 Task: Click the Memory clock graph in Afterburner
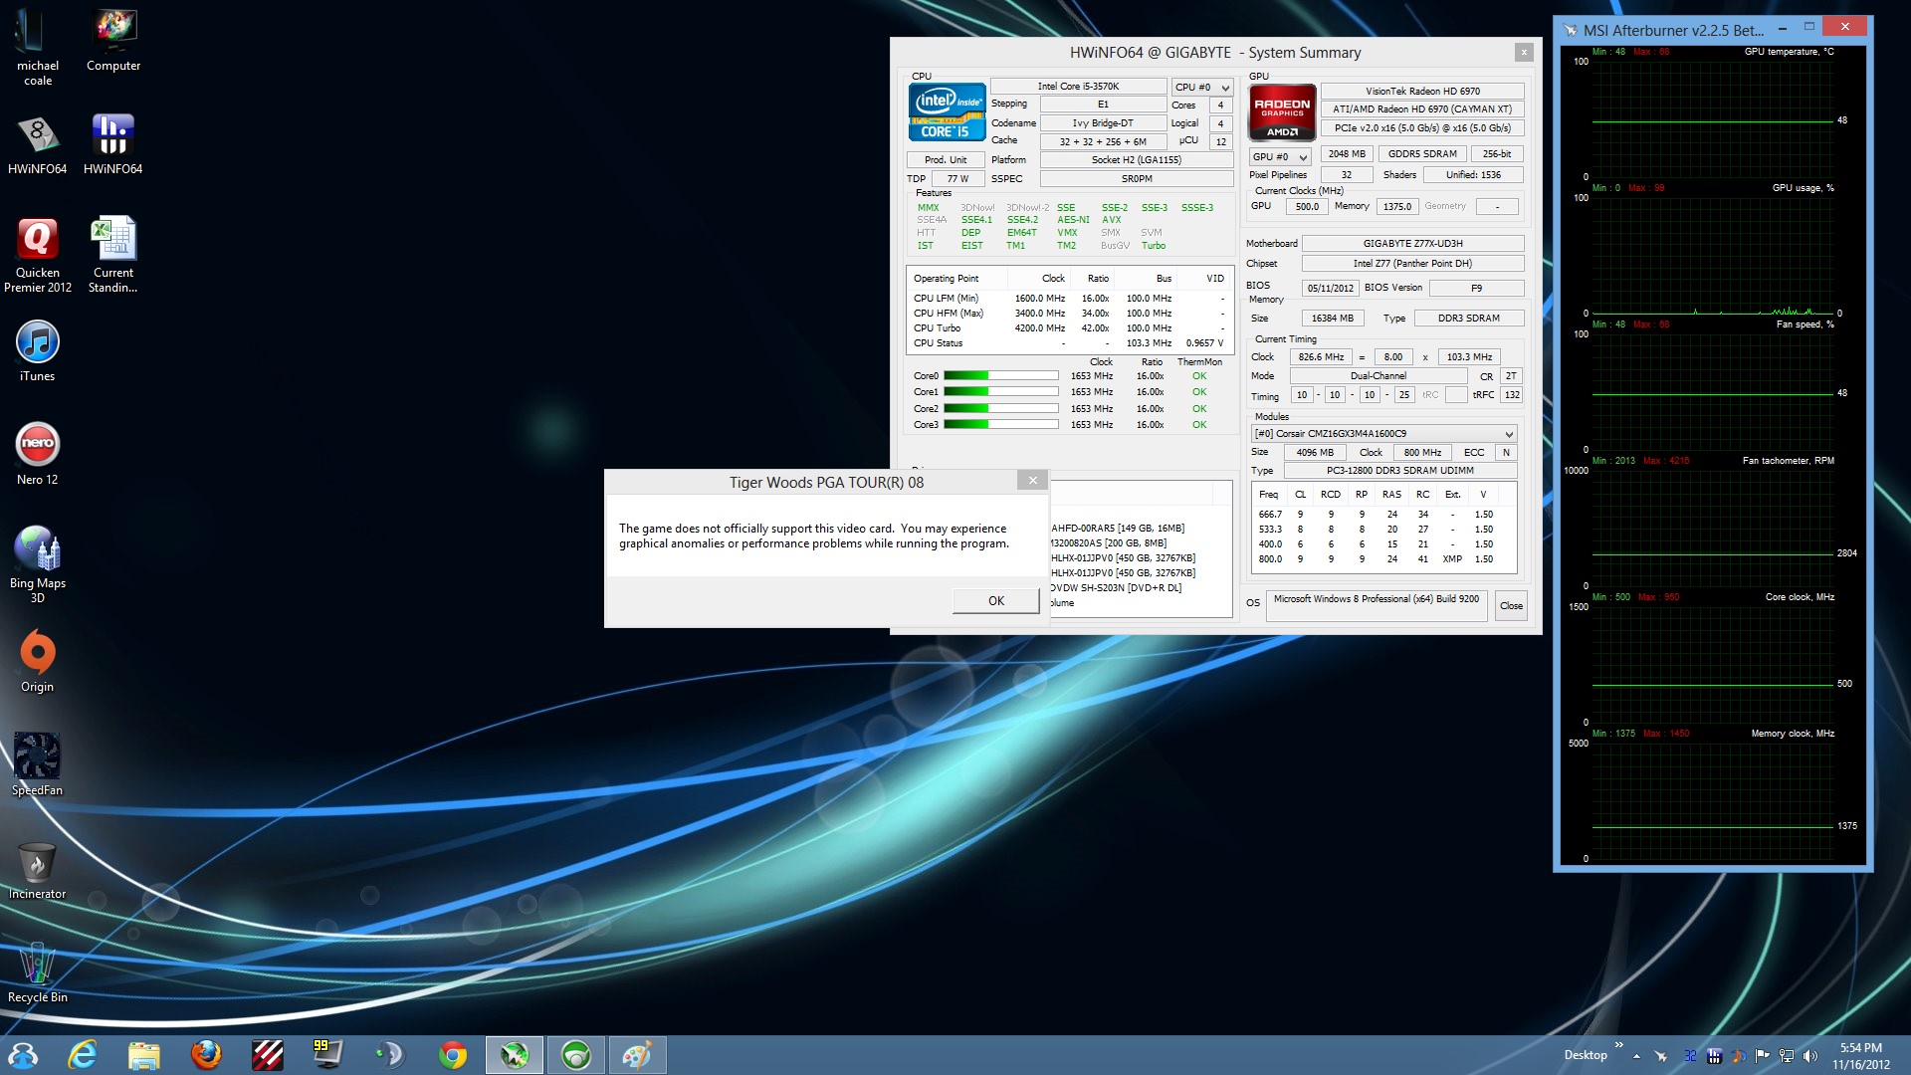pos(1713,801)
